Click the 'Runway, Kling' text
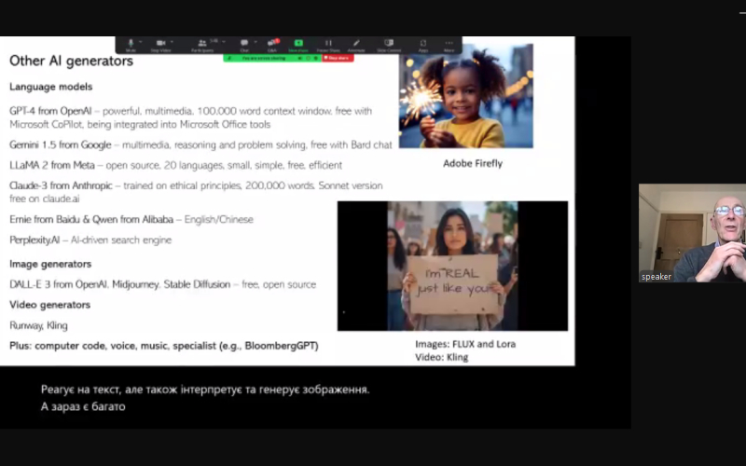The image size is (746, 466). tap(38, 325)
